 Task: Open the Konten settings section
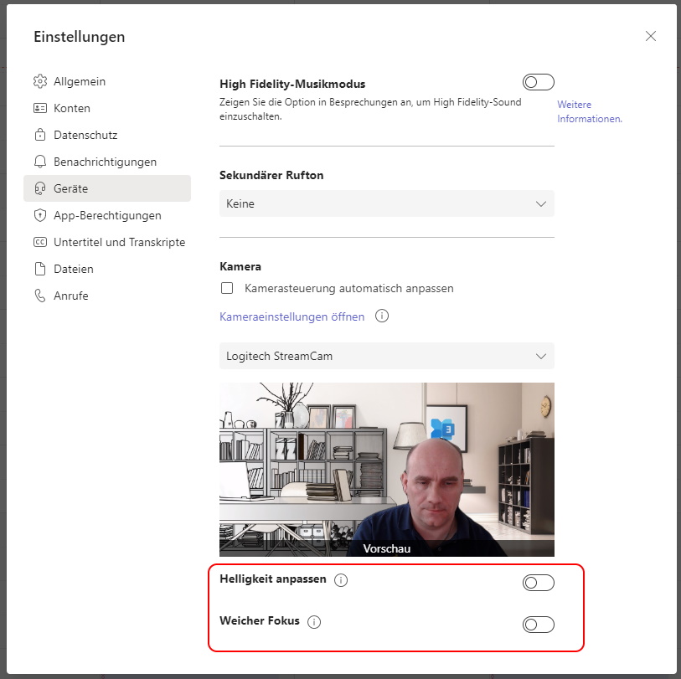[107, 108]
